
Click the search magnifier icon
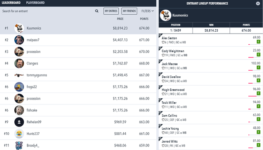(x=97, y=11)
